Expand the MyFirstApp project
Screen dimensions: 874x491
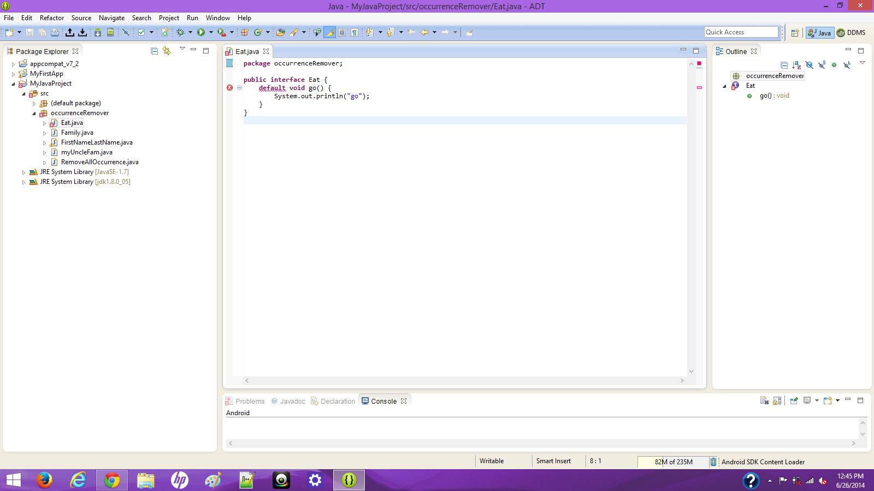[x=14, y=74]
